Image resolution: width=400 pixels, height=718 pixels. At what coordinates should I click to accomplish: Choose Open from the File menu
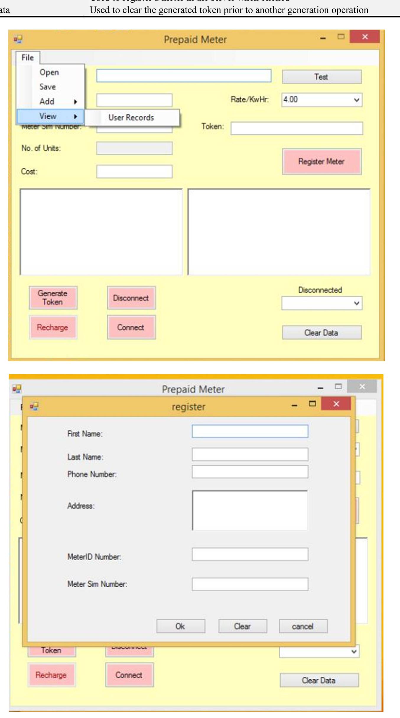tap(49, 72)
